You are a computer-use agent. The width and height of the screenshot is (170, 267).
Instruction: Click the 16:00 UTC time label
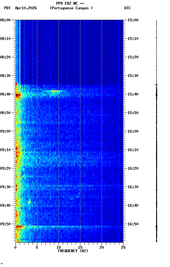133,131
